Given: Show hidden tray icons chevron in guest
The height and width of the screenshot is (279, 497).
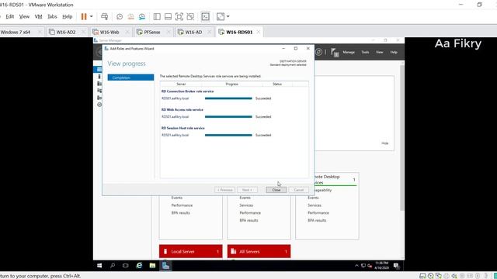Looking at the screenshot, I should point(356,266).
